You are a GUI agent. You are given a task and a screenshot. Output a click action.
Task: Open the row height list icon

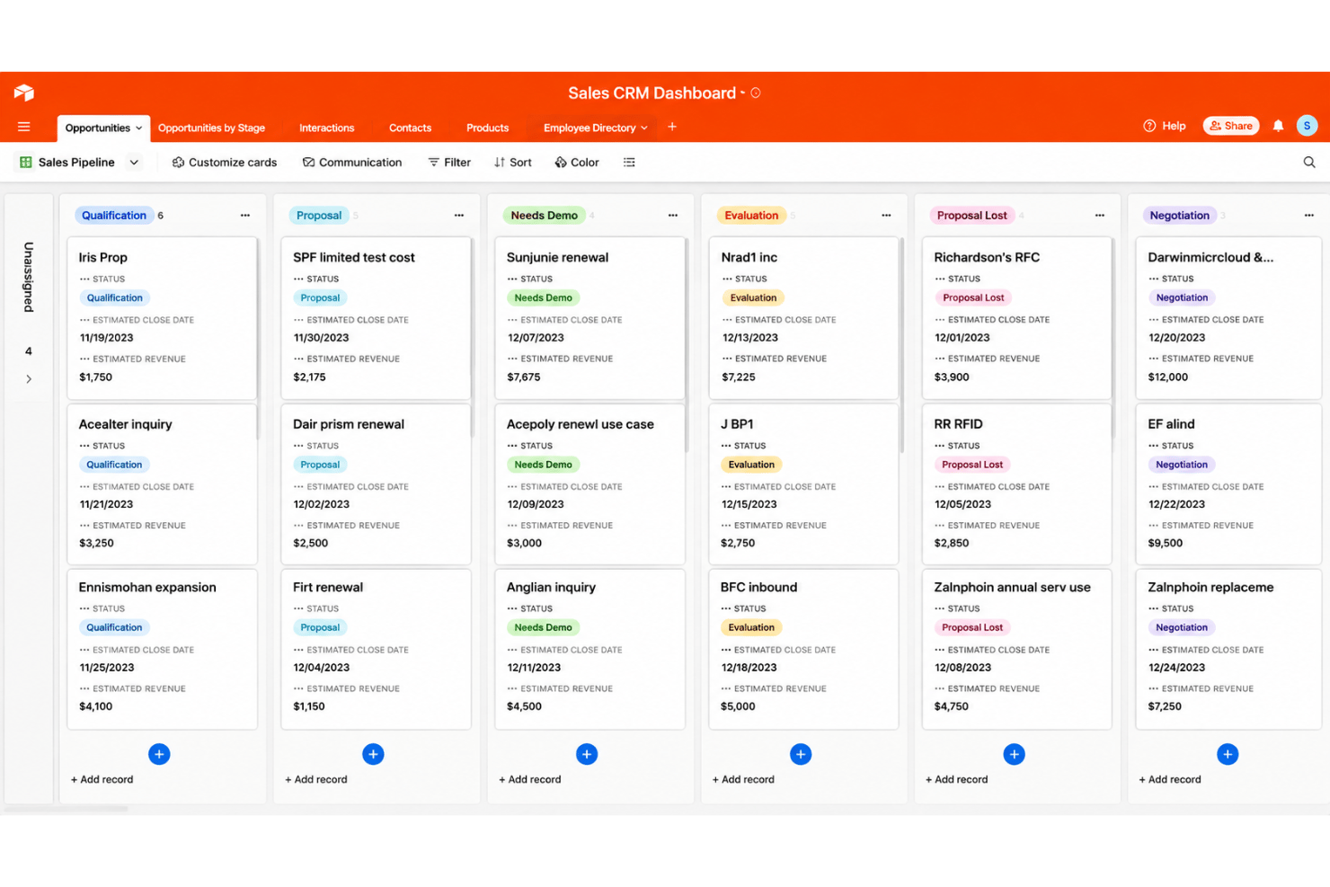(x=629, y=163)
